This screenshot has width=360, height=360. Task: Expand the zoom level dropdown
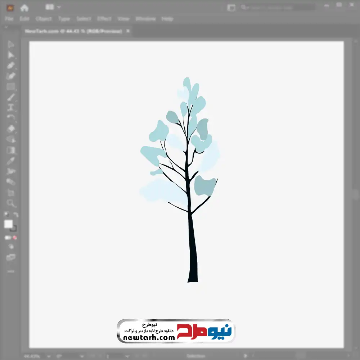pos(49,356)
